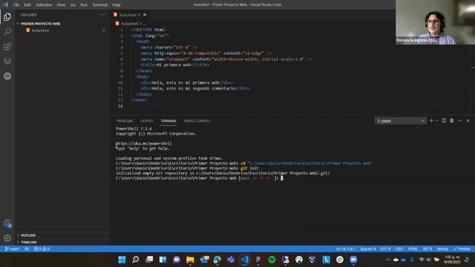This screenshot has height=267, width=475.
Task: Click Reload in the status bar
Action: click(442, 249)
